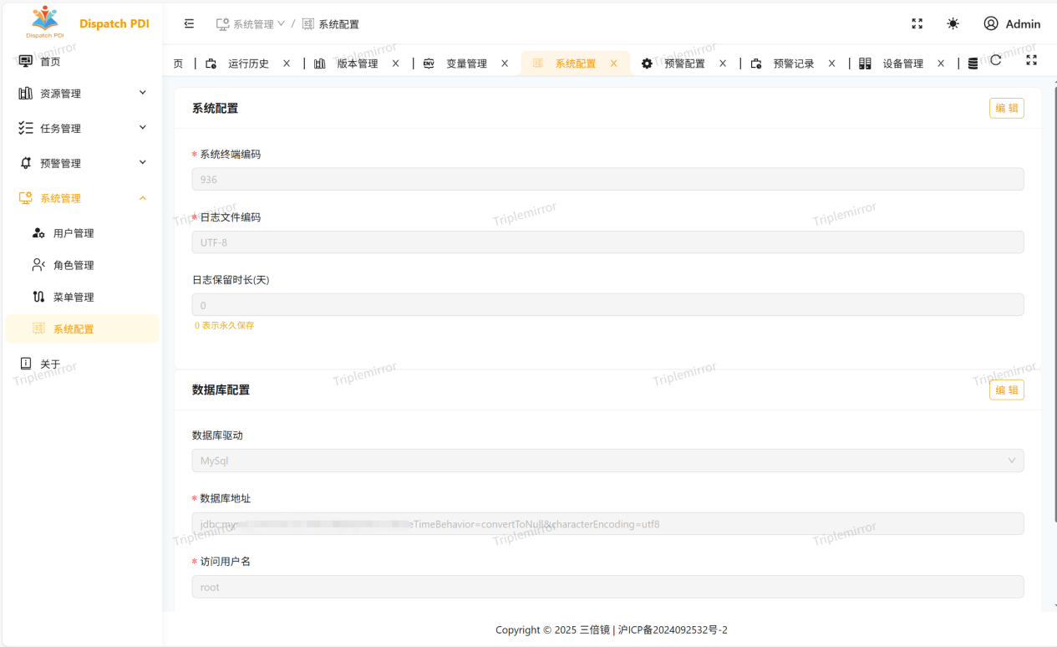Click the refresh icon in the tab bar
This screenshot has height=647, width=1057.
(x=996, y=60)
